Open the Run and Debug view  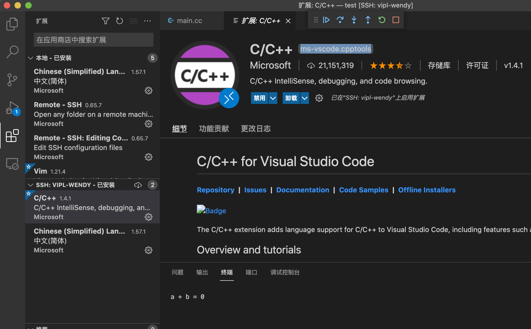coord(12,108)
